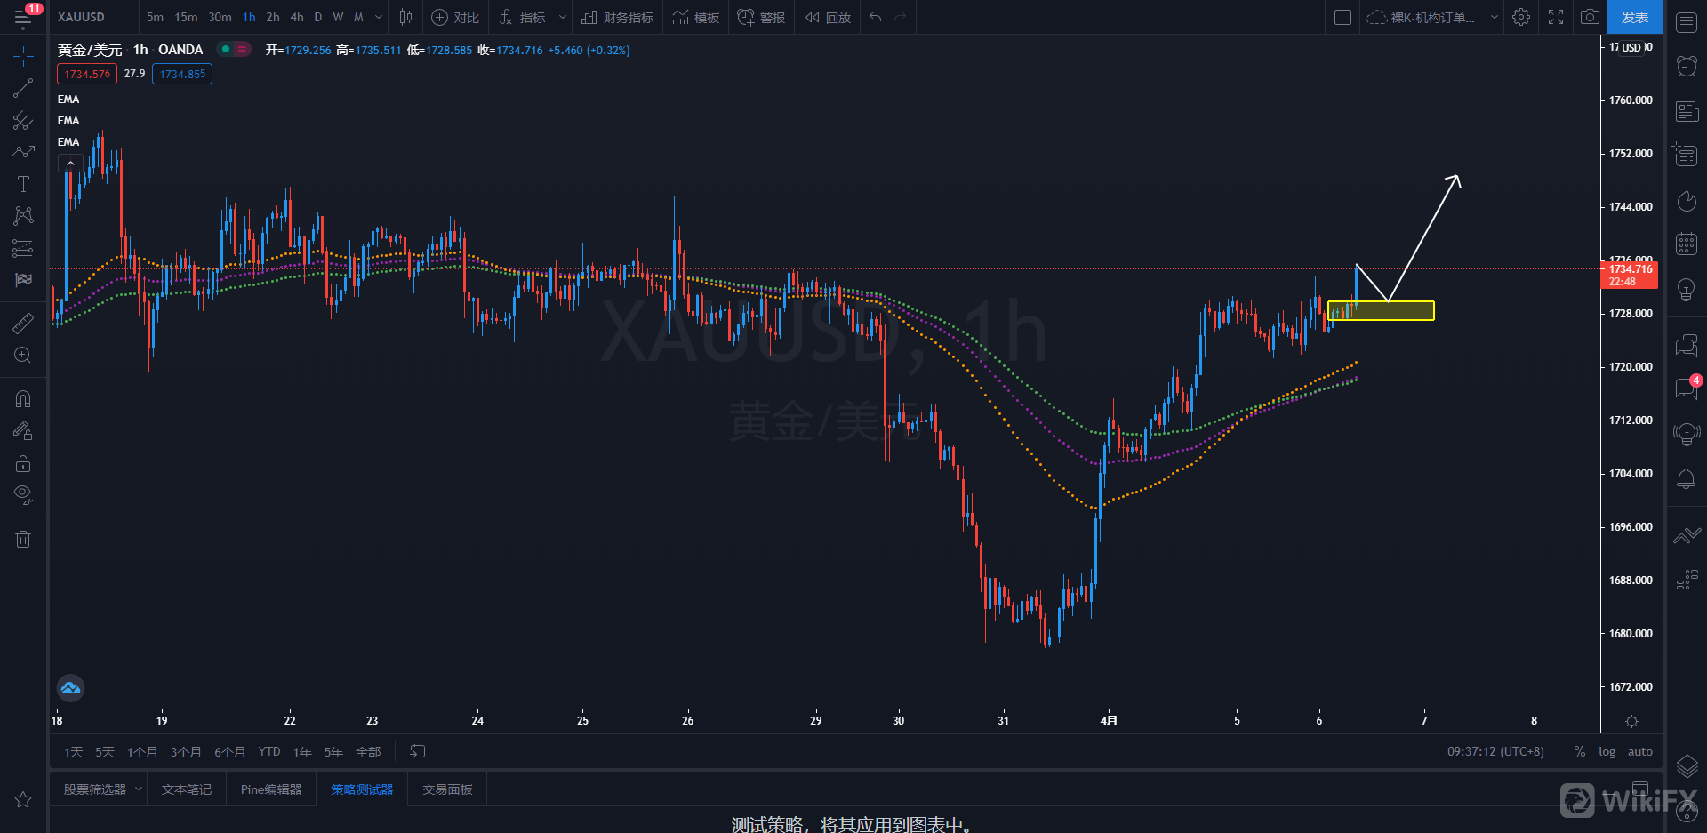The height and width of the screenshot is (833, 1707).
Task: Click the trash icon to remove drawings
Action: click(23, 539)
